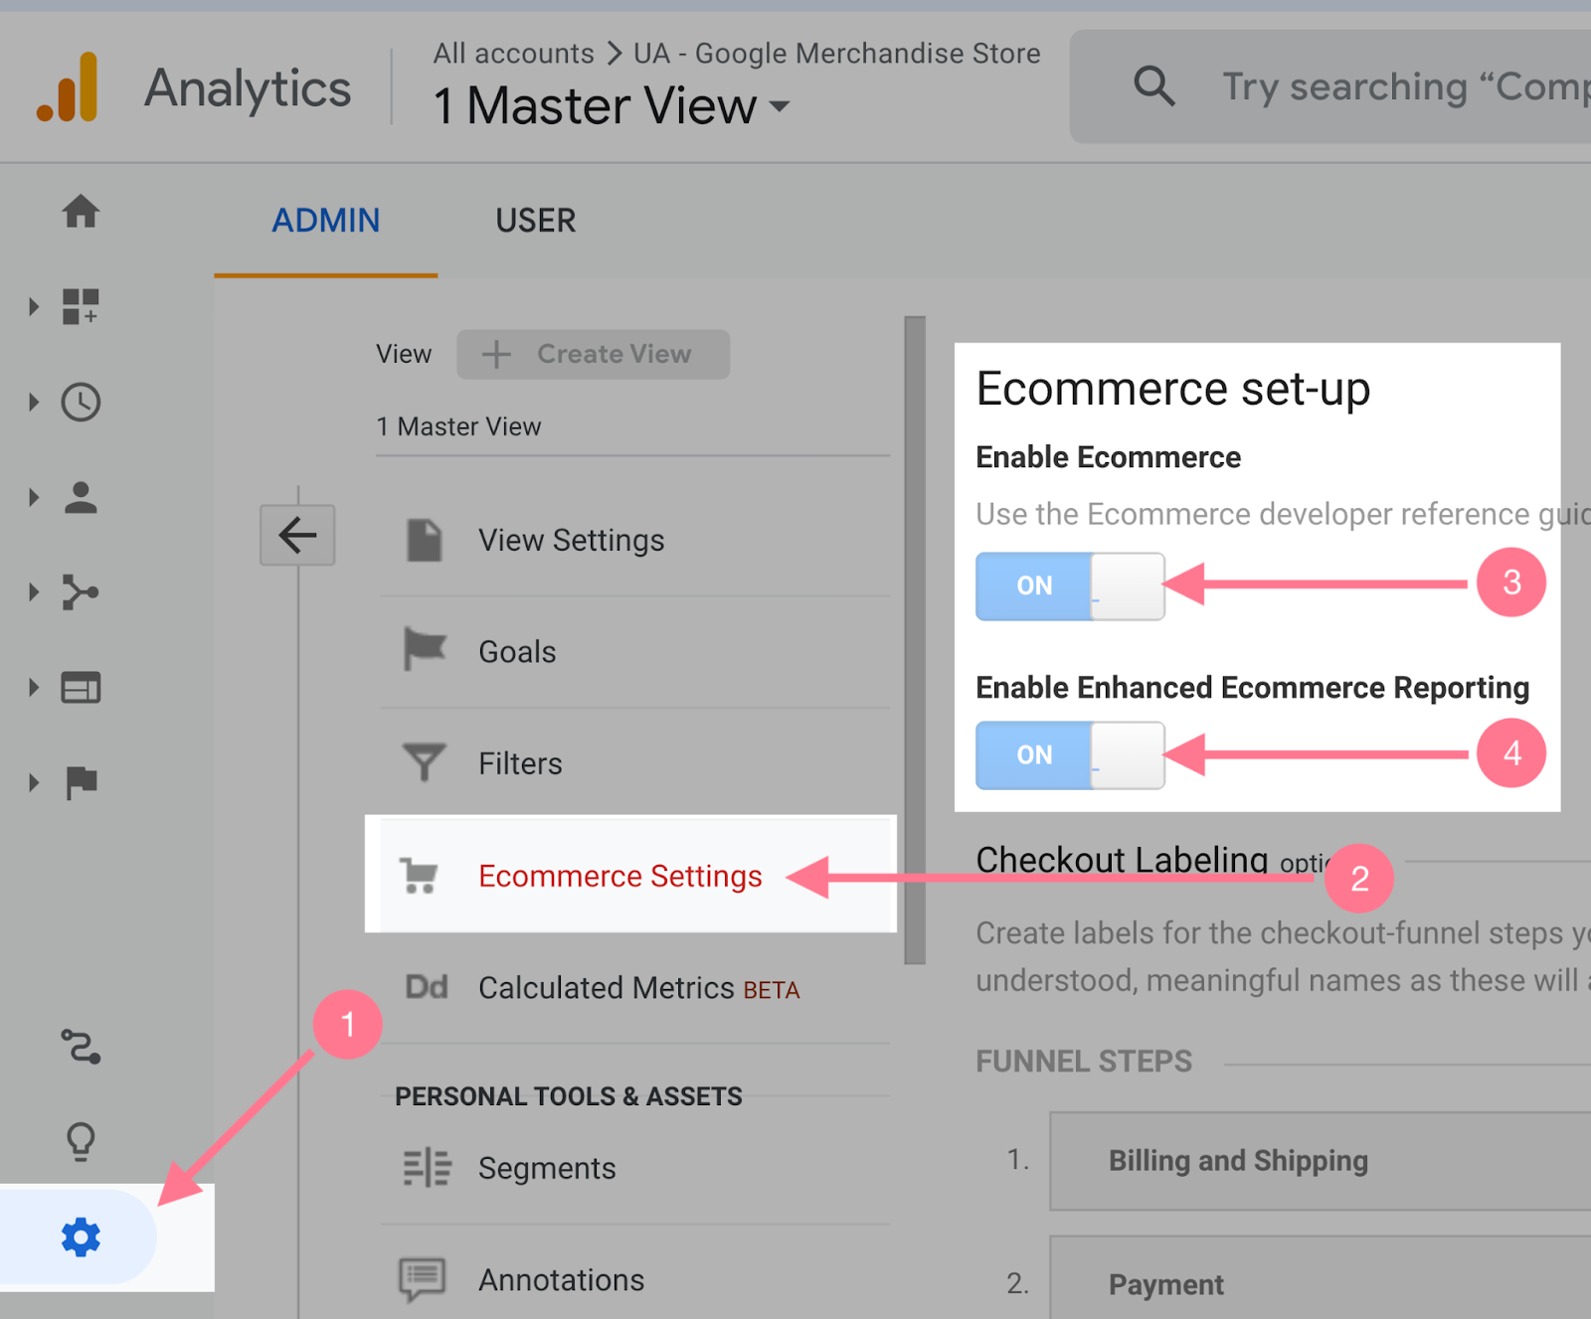Click the Ecommerce set-up heading

(1173, 388)
